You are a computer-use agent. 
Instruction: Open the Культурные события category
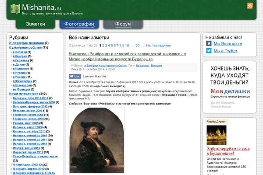(x=25, y=47)
